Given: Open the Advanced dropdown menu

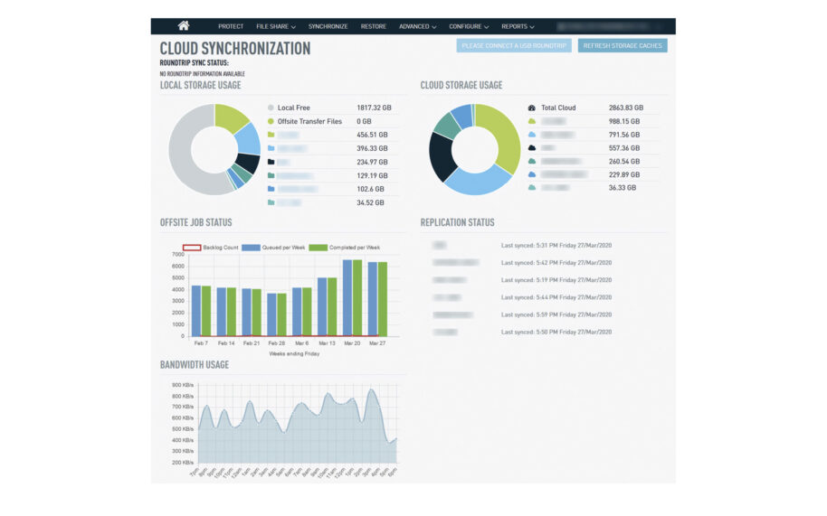Looking at the screenshot, I should point(417,26).
